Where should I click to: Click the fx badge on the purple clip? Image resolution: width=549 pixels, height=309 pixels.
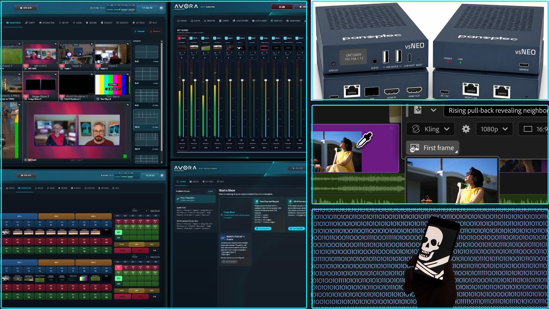coord(391,128)
